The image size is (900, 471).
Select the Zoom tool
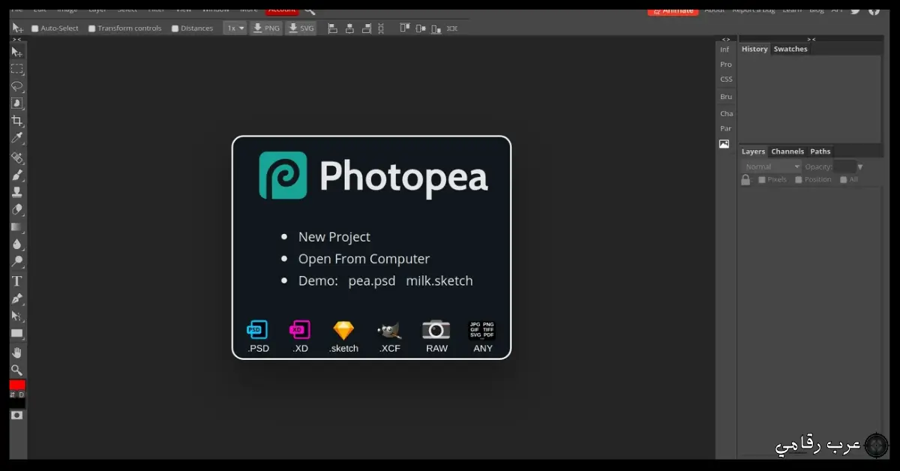click(17, 369)
